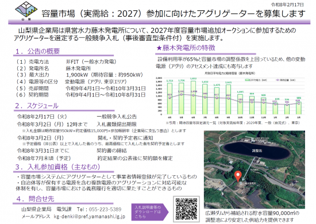Screen dimensions: 316x224
Task: Click the text 契約書の締結
Action: click(111, 150)
